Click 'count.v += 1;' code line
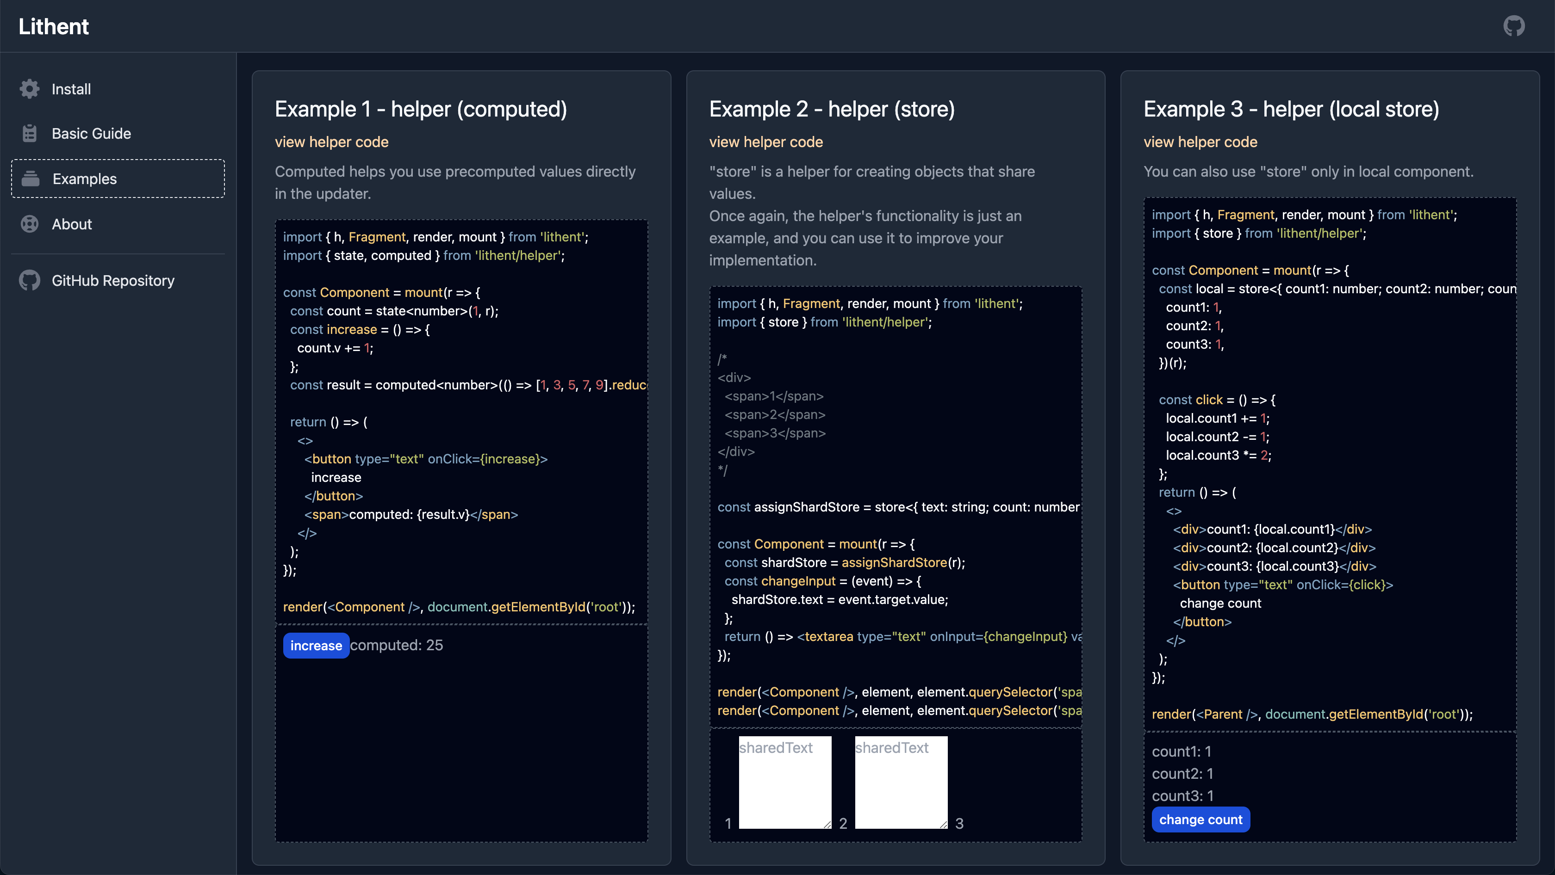Screen dimensions: 1555x875 [335, 348]
